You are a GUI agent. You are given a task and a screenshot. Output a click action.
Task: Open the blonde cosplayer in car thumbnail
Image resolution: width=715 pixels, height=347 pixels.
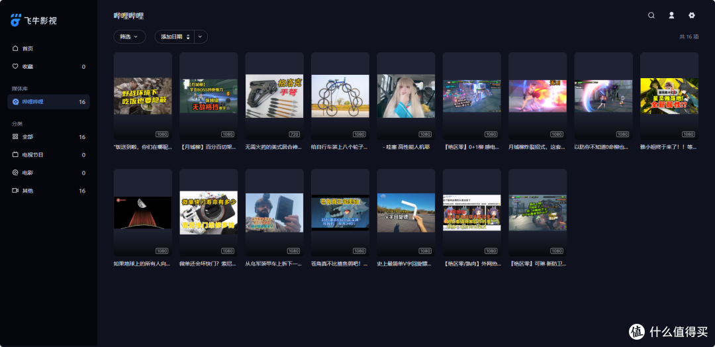tap(406, 96)
